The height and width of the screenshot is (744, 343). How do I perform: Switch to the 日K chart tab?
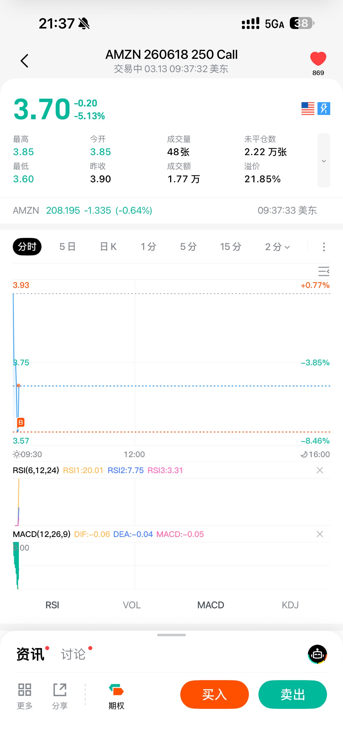pos(108,247)
